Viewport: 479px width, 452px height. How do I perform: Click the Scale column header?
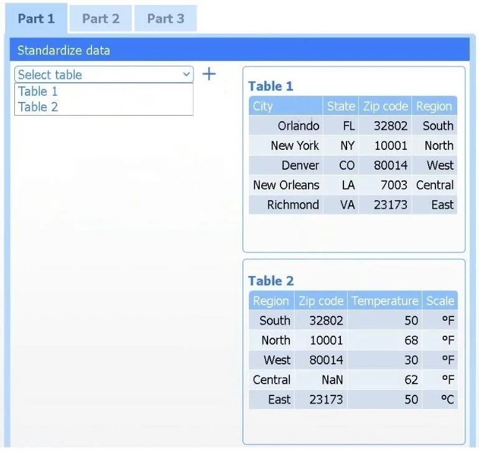(x=440, y=301)
